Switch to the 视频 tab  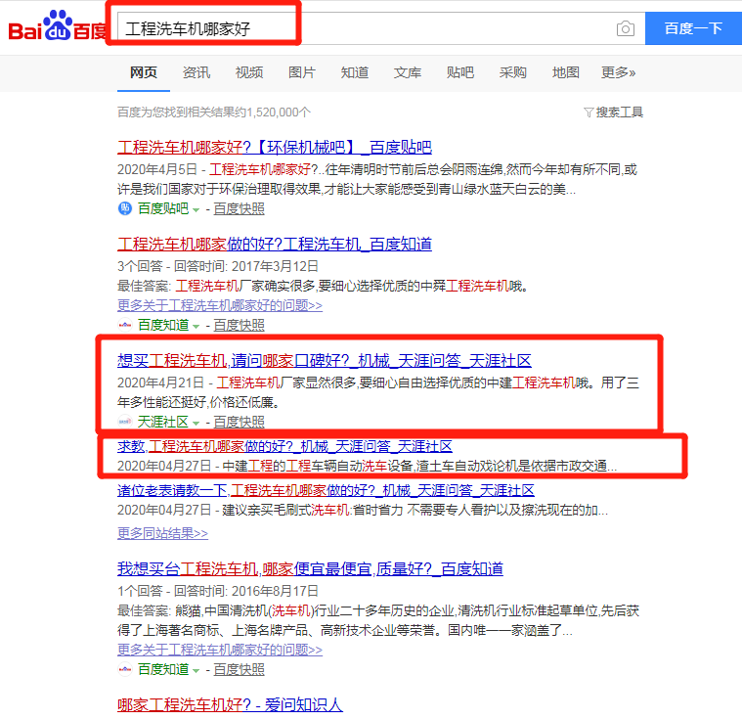tap(249, 72)
